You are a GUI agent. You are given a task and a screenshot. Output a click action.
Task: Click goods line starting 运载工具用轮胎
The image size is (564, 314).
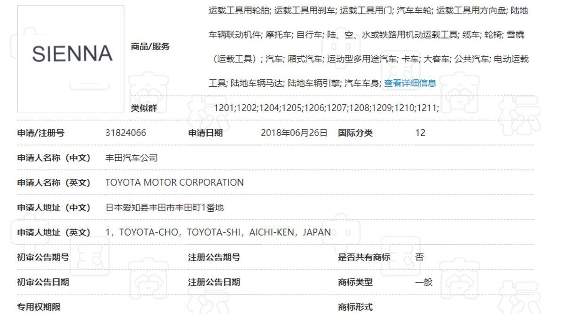pyautogui.click(x=368, y=10)
